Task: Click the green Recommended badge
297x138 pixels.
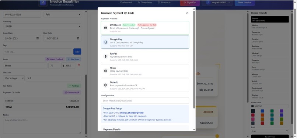Action: (129, 25)
